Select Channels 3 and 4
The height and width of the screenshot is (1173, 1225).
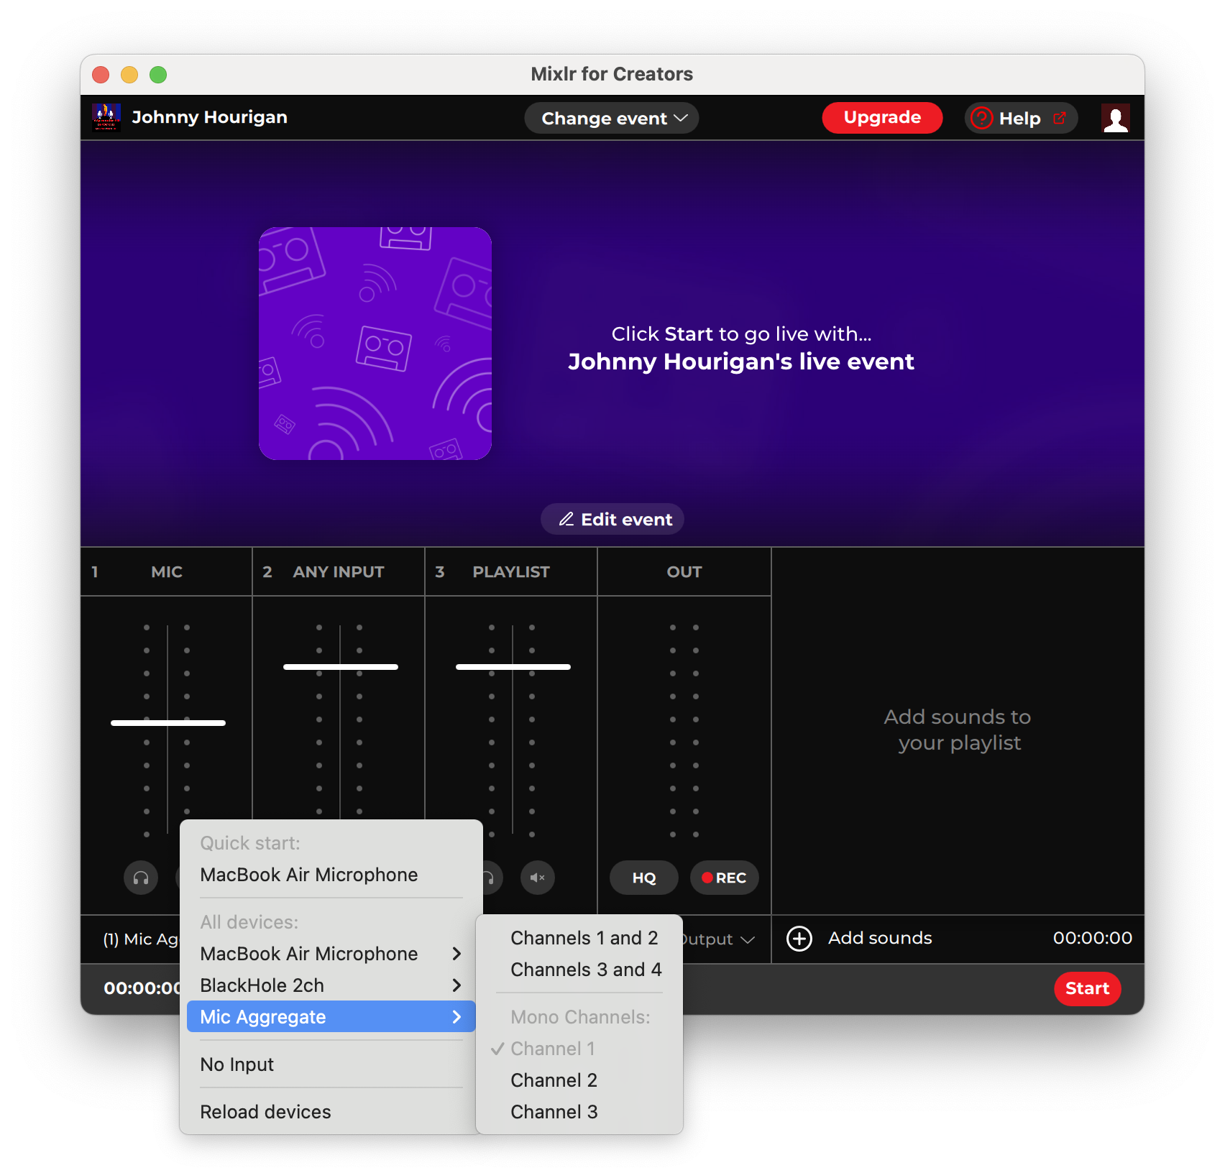[x=579, y=970]
